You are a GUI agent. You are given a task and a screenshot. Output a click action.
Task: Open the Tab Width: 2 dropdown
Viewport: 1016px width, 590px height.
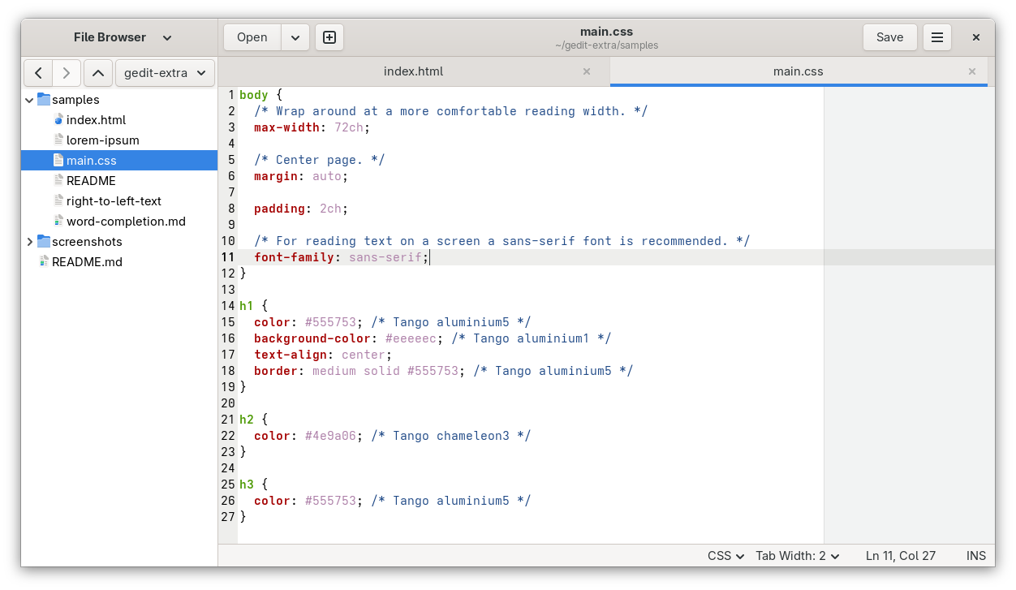(797, 555)
